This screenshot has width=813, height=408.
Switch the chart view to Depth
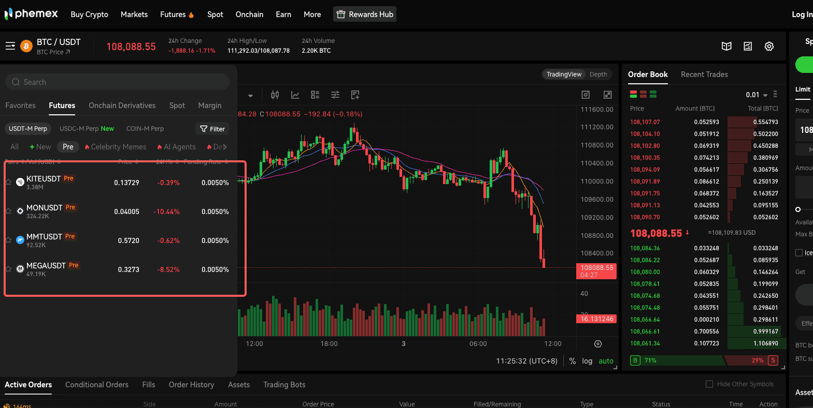point(598,74)
